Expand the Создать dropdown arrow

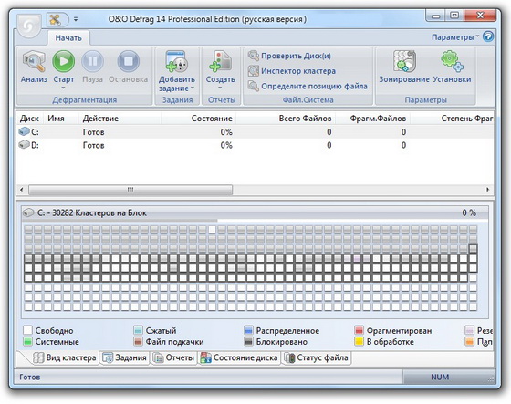pyautogui.click(x=220, y=88)
